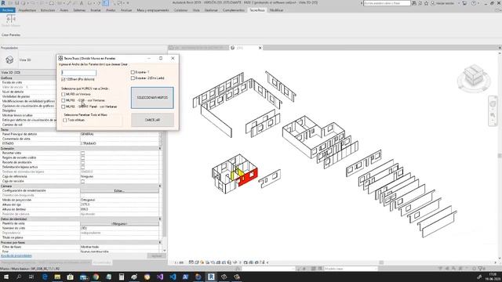Open the Ayuda de propiedades link
The image size is (502, 282).
pyautogui.click(x=16, y=256)
